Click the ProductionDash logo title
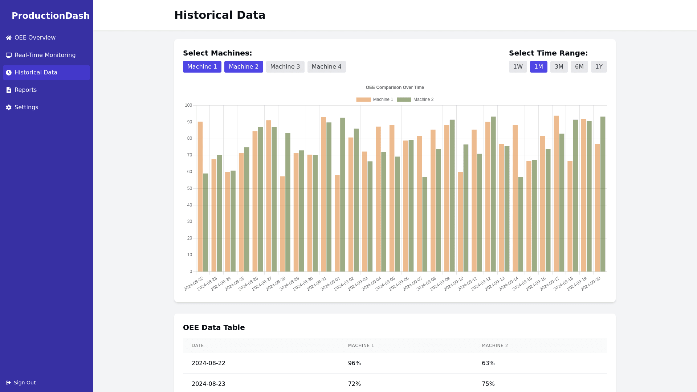The height and width of the screenshot is (392, 697). [50, 16]
